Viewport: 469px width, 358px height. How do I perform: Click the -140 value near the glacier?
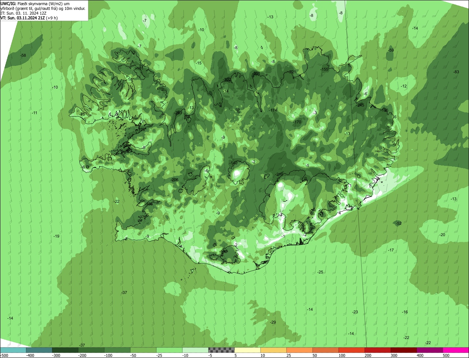click(x=234, y=163)
